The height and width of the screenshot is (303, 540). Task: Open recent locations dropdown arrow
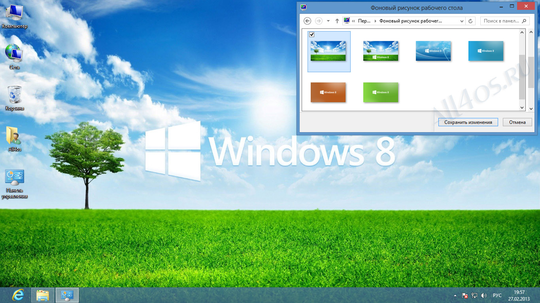pyautogui.click(x=328, y=21)
